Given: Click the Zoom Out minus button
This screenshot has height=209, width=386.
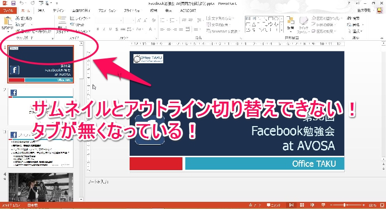Looking at the screenshot, I should click(x=331, y=205).
